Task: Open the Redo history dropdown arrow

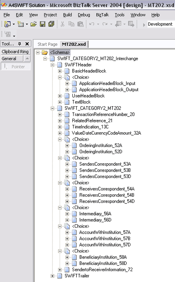Action: tap(111, 24)
